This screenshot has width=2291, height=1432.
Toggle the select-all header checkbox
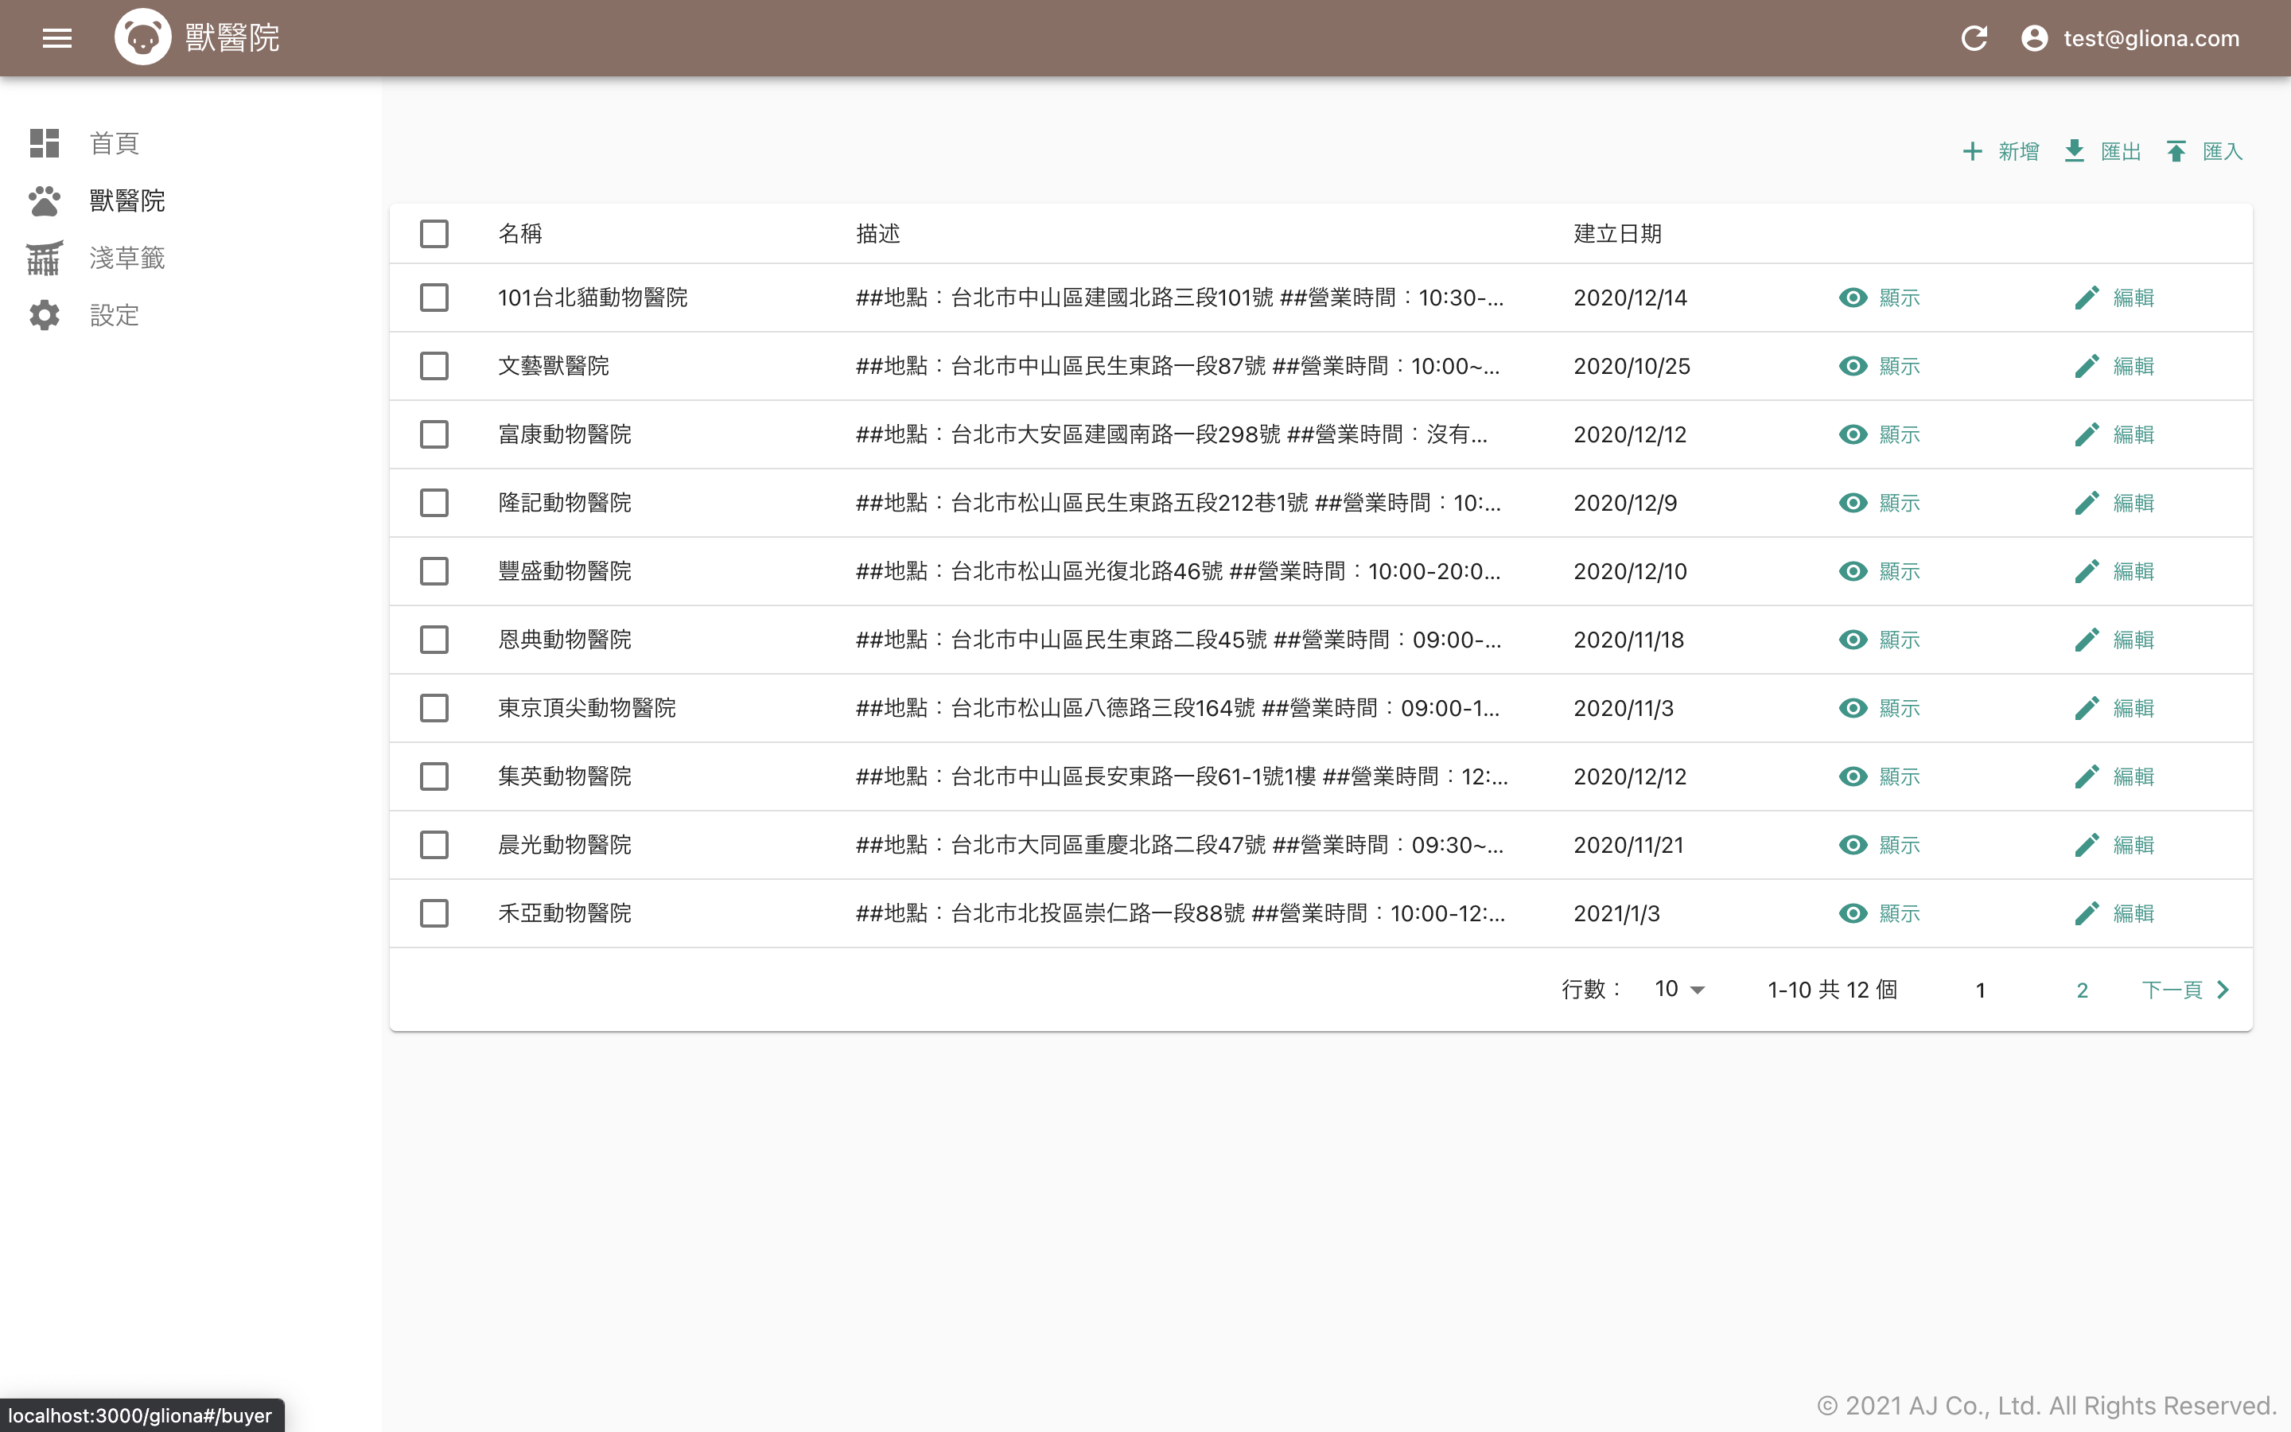point(434,234)
